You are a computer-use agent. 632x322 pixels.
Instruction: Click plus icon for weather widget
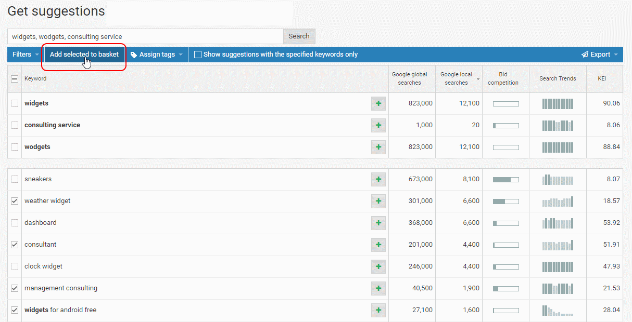[378, 202]
